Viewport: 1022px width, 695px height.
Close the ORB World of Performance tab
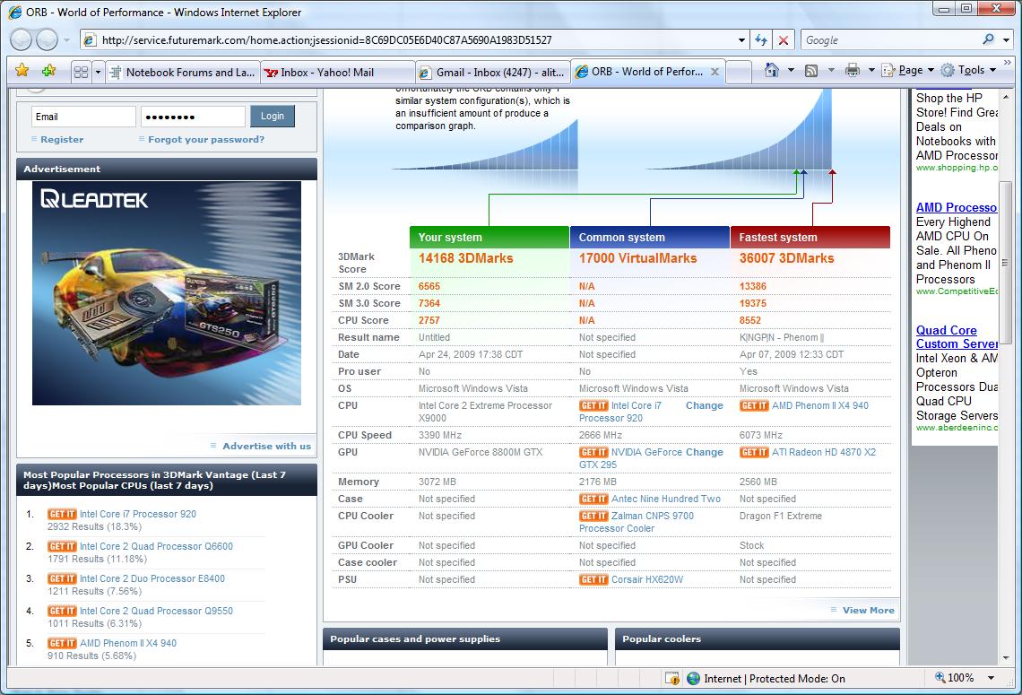[715, 72]
